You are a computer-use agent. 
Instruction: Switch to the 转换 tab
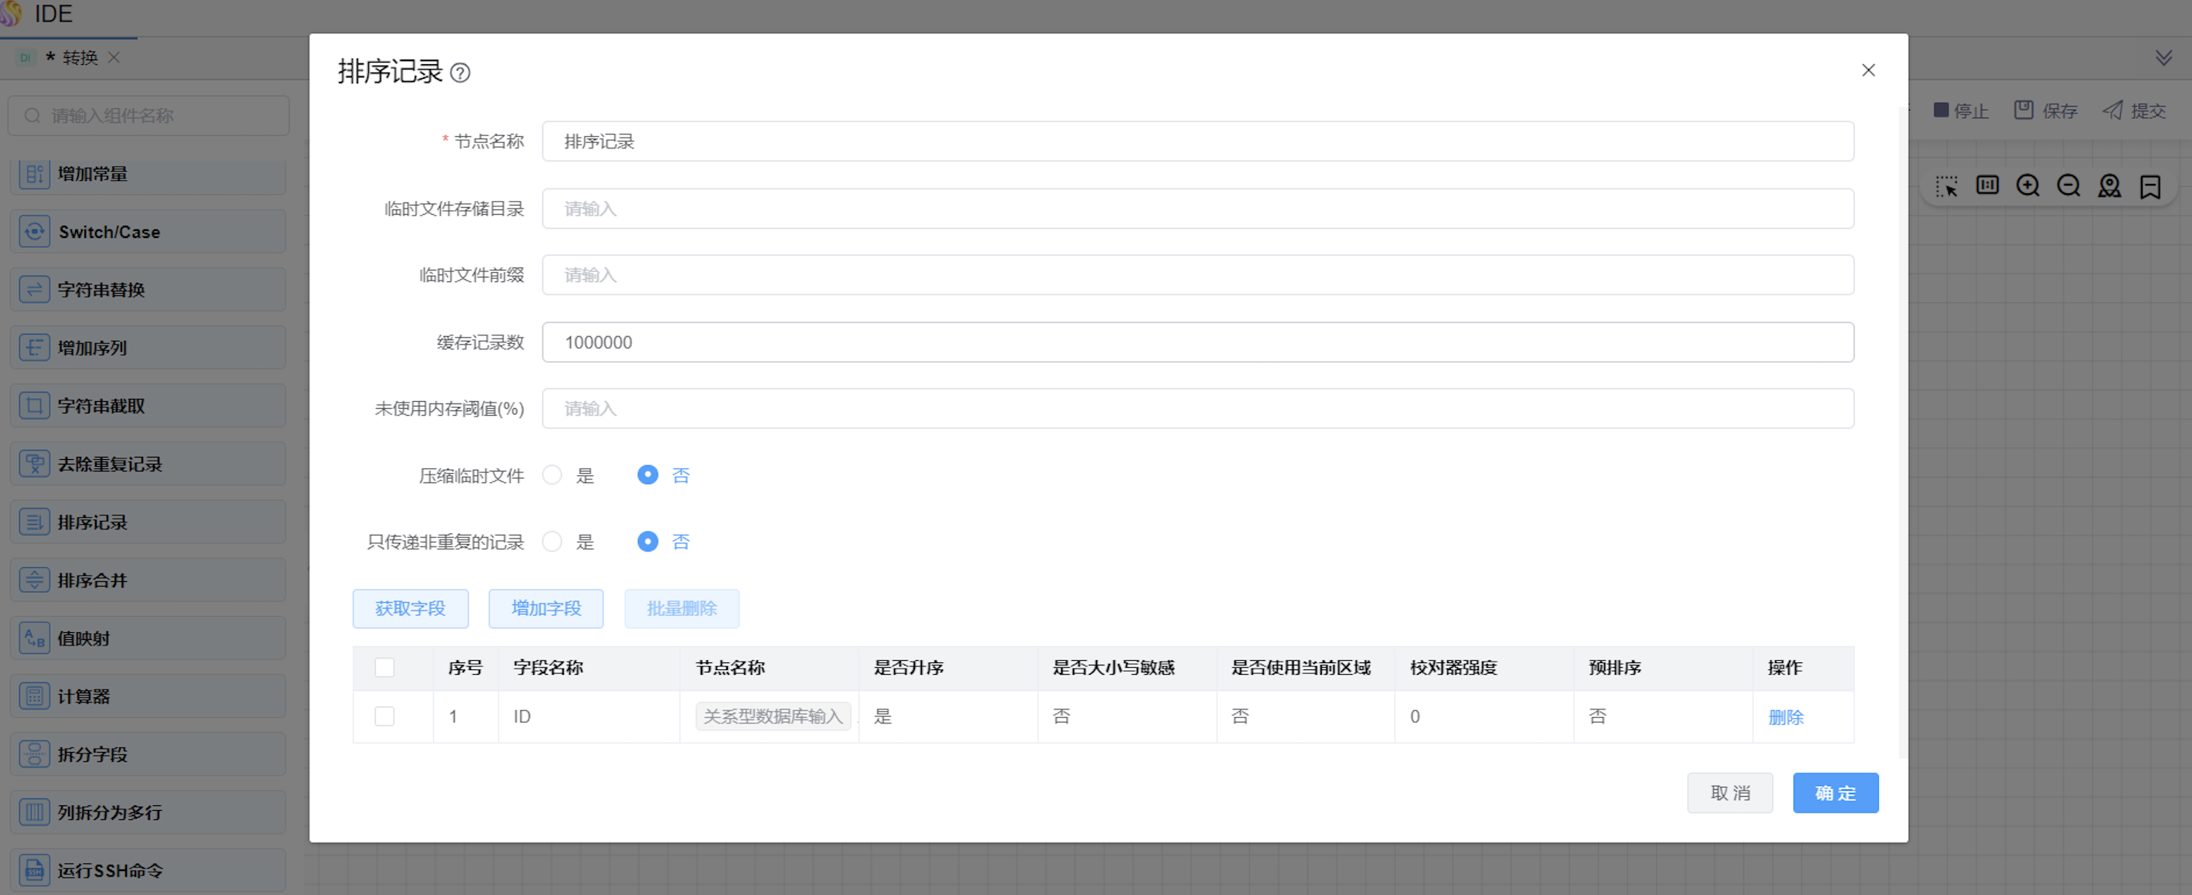pos(79,58)
